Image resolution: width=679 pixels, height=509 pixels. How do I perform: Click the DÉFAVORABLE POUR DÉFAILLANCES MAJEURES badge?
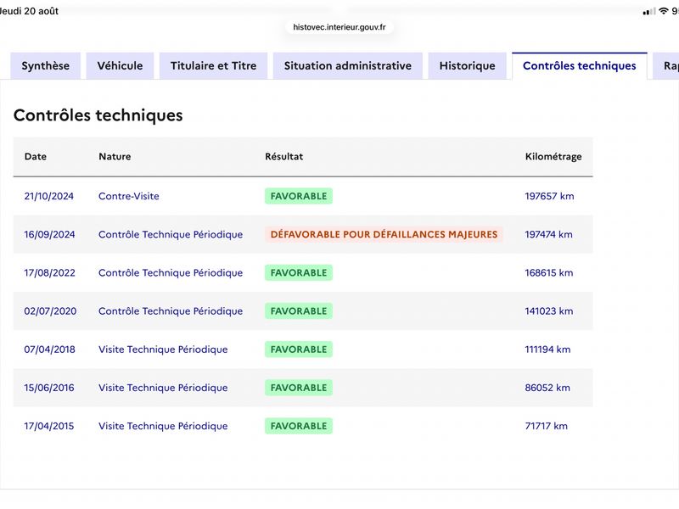(x=384, y=234)
